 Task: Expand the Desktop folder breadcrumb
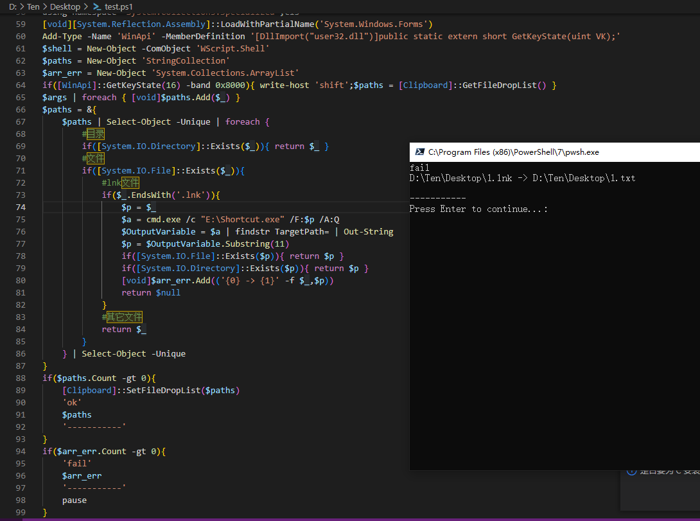(65, 6)
